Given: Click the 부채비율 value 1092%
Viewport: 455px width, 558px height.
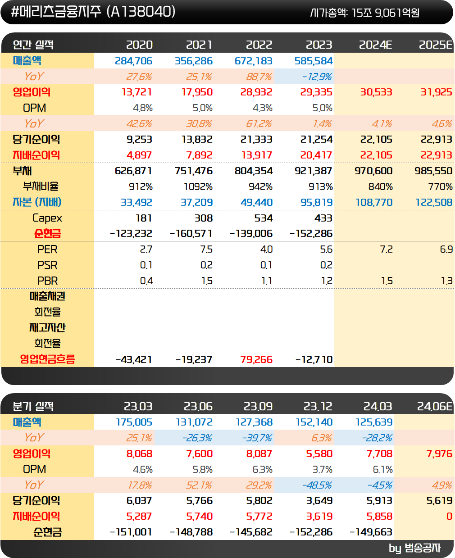Looking at the screenshot, I should pos(198,186).
